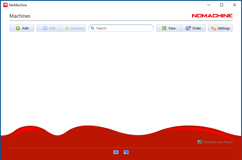This screenshot has width=242, height=160.
Task: Open NoMachine Settings
Action: [x=220, y=28]
